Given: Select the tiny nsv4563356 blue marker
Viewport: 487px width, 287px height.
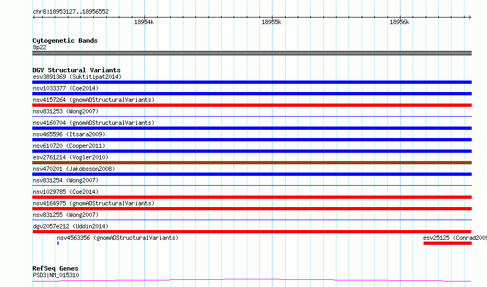Looking at the screenshot, I should click(58, 243).
